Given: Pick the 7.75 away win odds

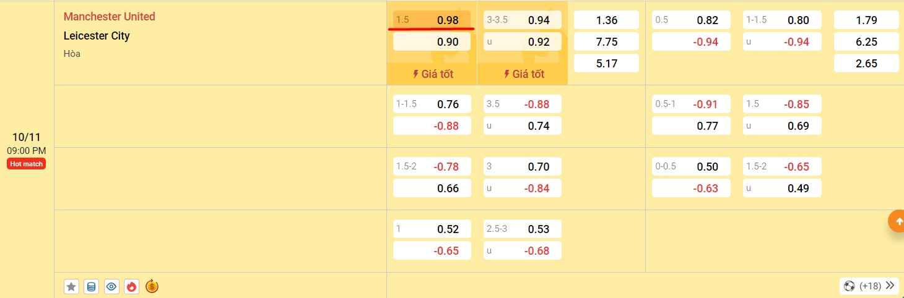Looking at the screenshot, I should click(x=606, y=41).
